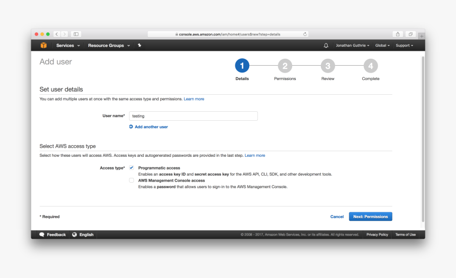This screenshot has width=456, height=278.
Task: Expand the Services dropdown menu
Action: [x=68, y=46]
